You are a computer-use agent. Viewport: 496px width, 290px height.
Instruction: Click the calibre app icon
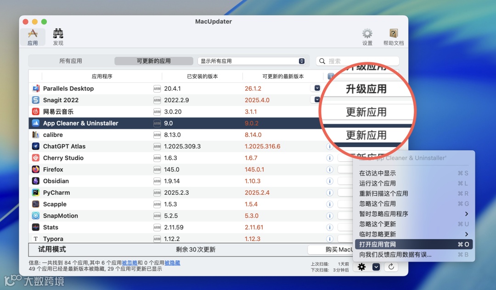pos(36,135)
